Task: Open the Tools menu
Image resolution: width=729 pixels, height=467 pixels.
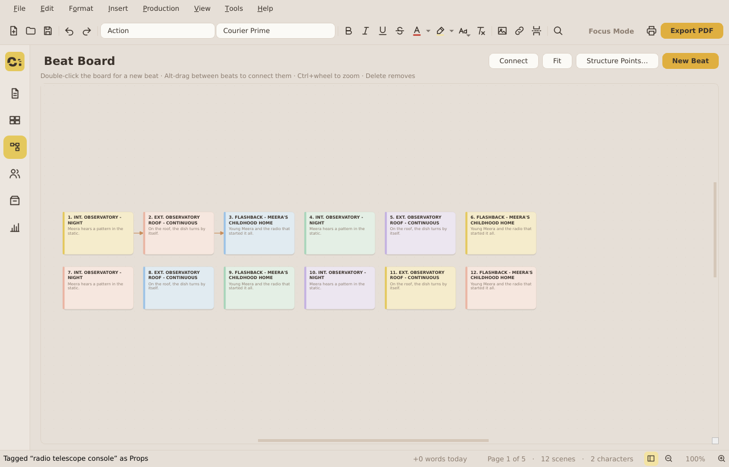Action: pos(234,9)
